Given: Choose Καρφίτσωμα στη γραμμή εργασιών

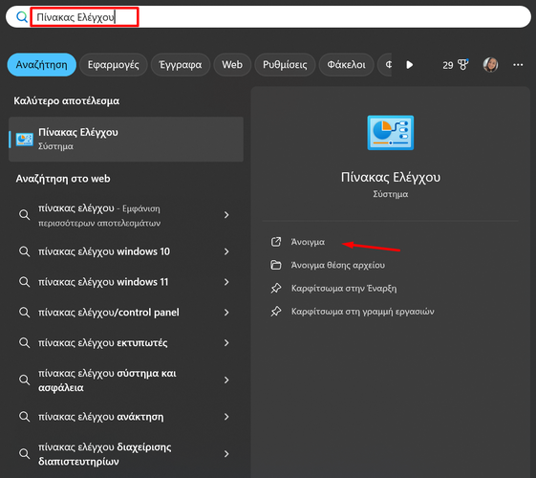Looking at the screenshot, I should (363, 312).
